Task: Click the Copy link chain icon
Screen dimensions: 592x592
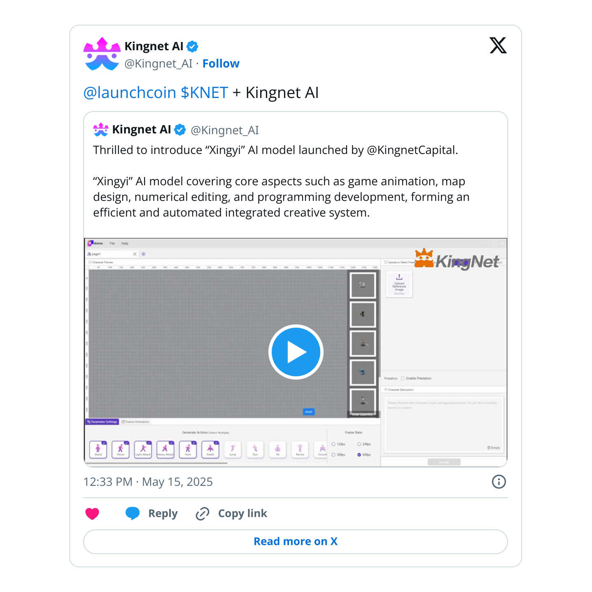Action: (x=202, y=514)
